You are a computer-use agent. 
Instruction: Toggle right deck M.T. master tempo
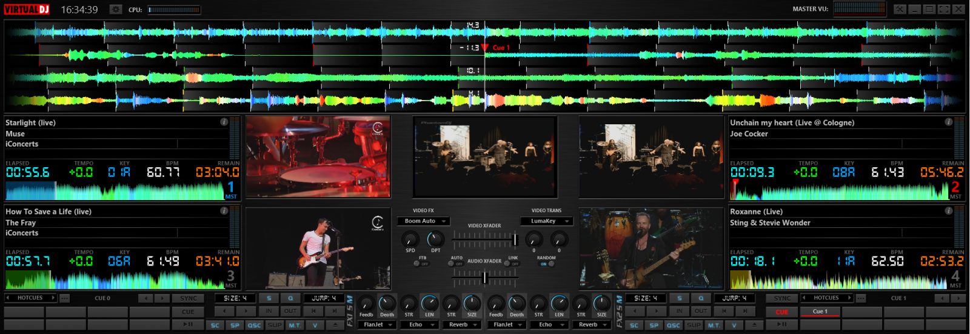pyautogui.click(x=714, y=325)
